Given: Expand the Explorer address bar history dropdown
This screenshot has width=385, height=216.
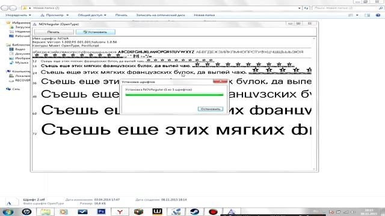Looking at the screenshot, I should [300, 8].
